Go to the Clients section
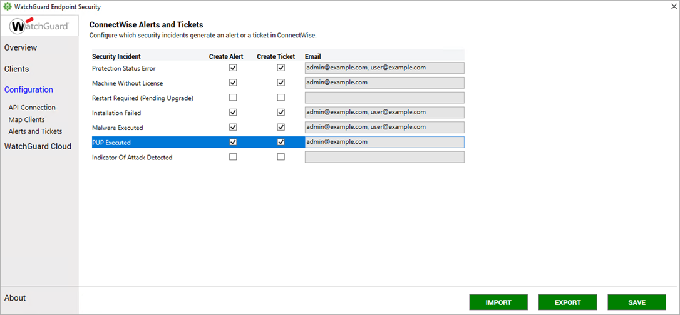This screenshot has width=680, height=315. click(16, 69)
